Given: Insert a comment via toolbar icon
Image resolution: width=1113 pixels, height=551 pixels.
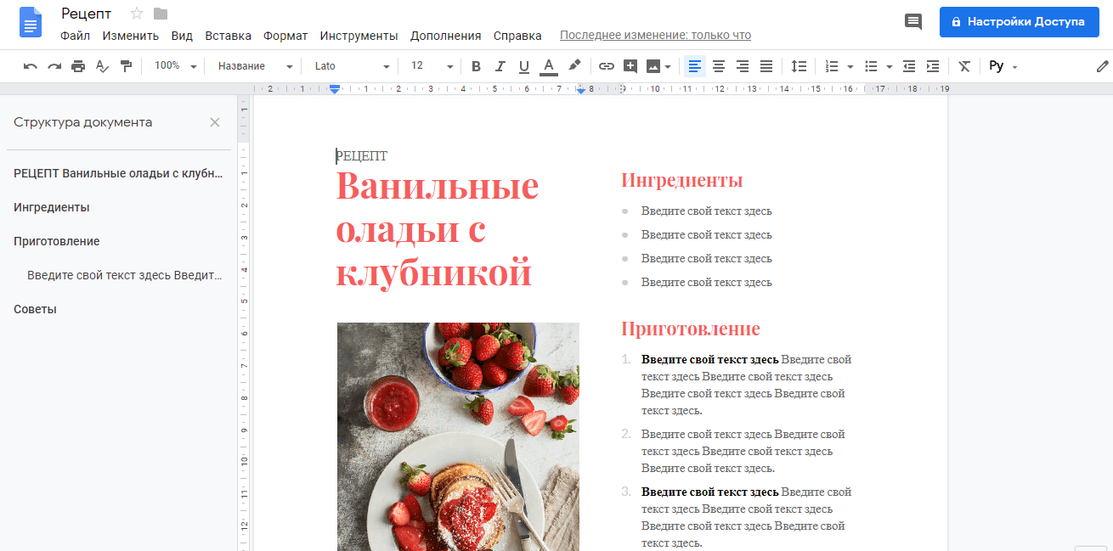Looking at the screenshot, I should (629, 65).
